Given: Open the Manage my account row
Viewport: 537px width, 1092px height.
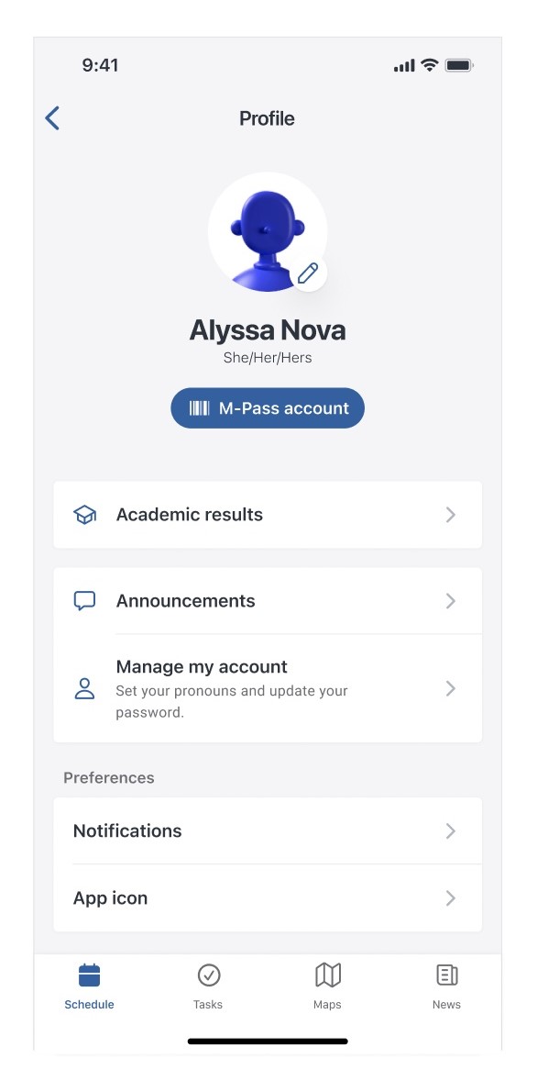Looking at the screenshot, I should point(268,689).
